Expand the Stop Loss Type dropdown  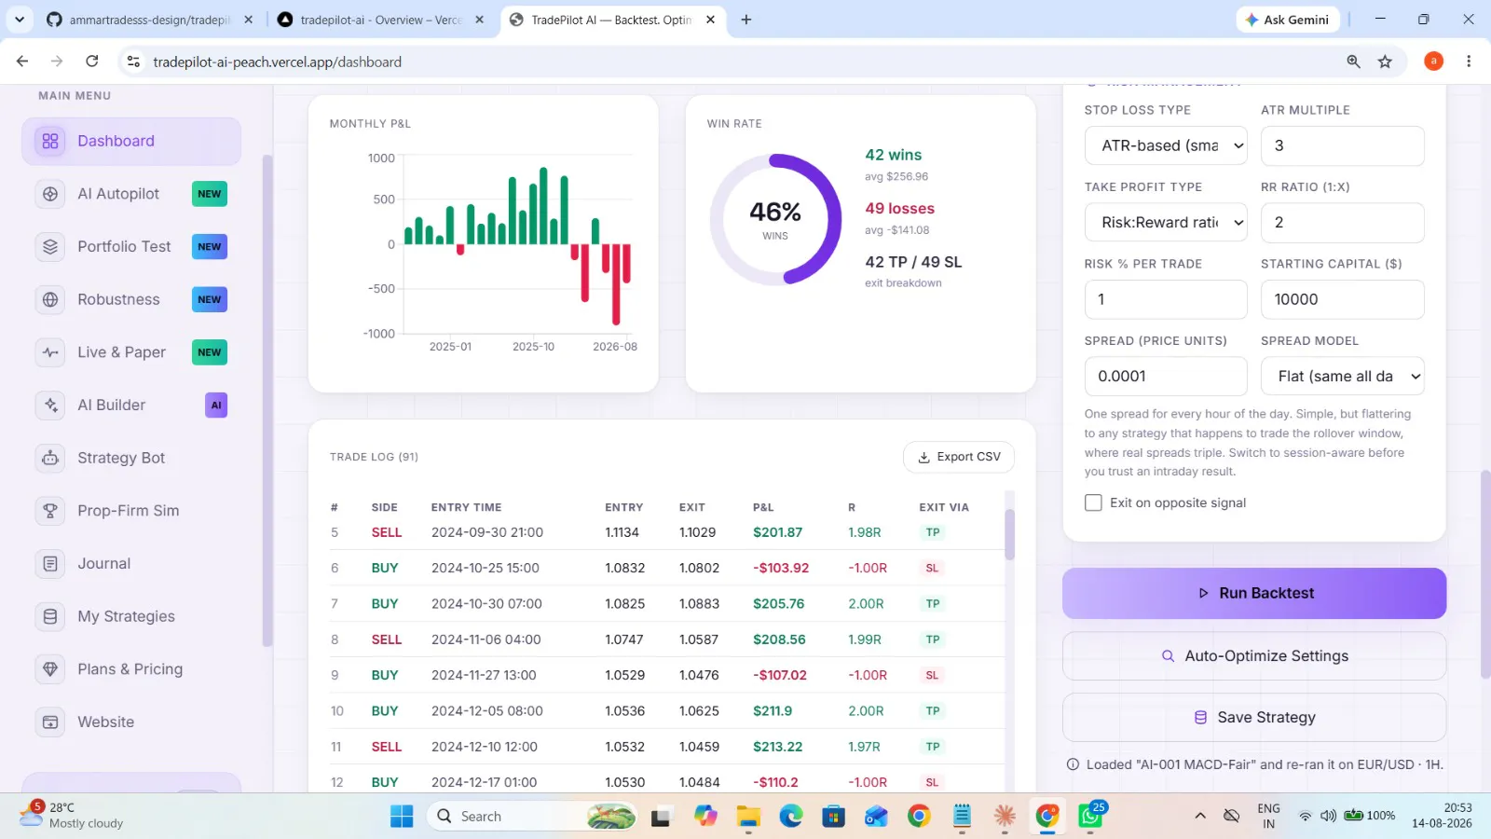(x=1166, y=145)
